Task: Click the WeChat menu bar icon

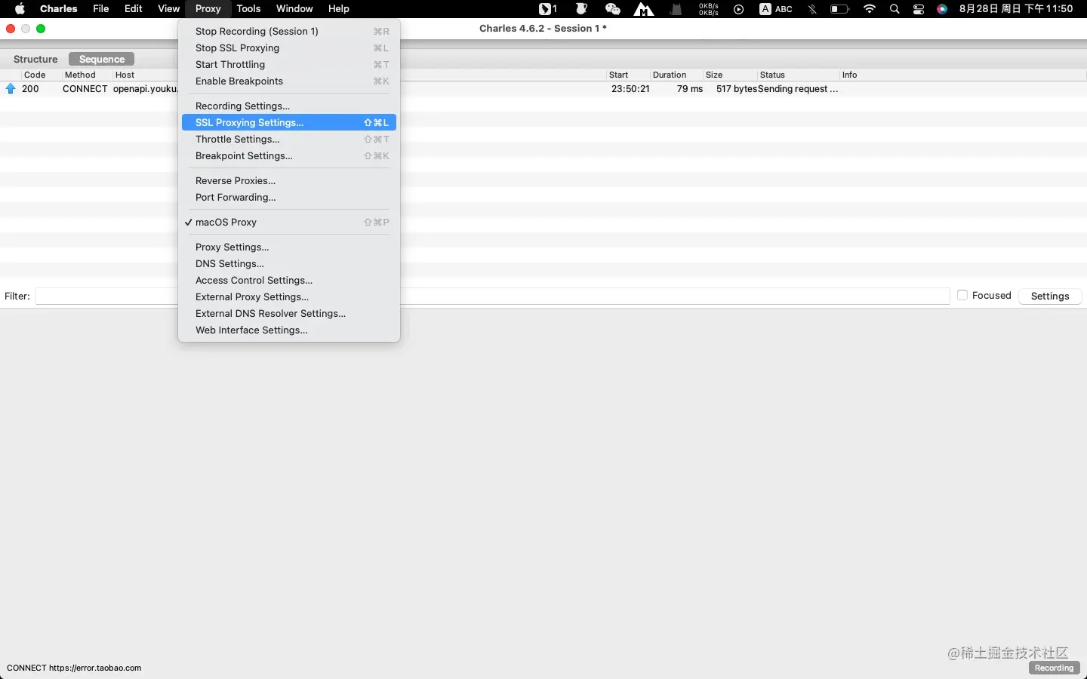Action: click(612, 9)
